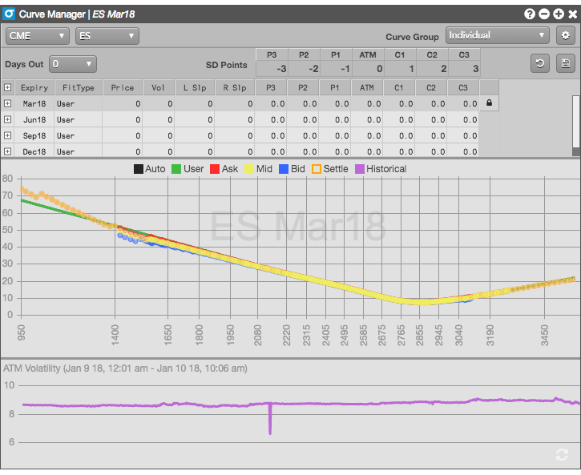Click the refresh icon in ATM Volatility chart
The width and height of the screenshot is (581, 475).
click(562, 454)
